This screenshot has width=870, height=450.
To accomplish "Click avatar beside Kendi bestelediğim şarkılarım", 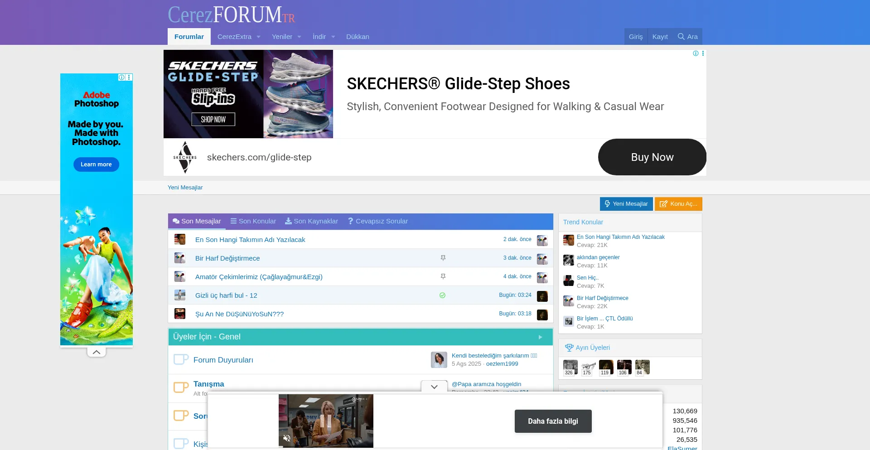I will [x=439, y=360].
